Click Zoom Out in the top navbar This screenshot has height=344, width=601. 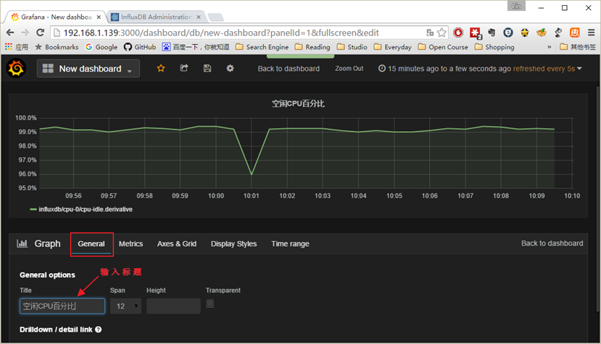pyautogui.click(x=349, y=69)
